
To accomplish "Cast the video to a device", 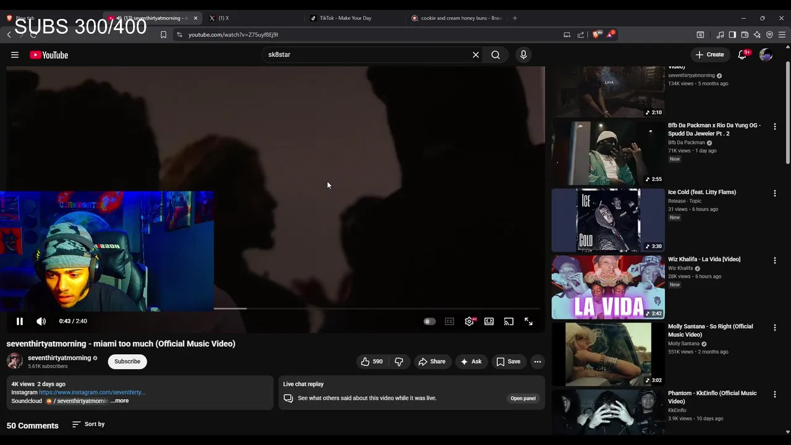I will point(509,321).
